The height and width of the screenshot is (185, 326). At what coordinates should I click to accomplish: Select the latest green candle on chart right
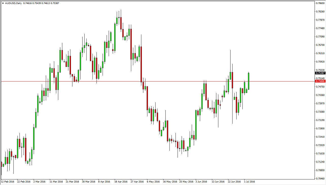tap(248, 81)
